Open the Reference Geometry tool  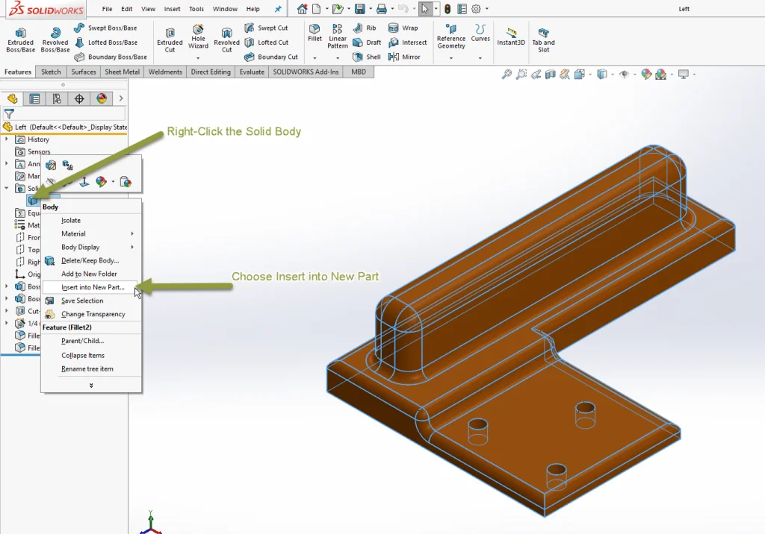pyautogui.click(x=450, y=39)
